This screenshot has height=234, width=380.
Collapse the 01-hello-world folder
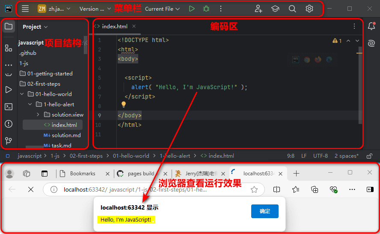click(x=22, y=94)
